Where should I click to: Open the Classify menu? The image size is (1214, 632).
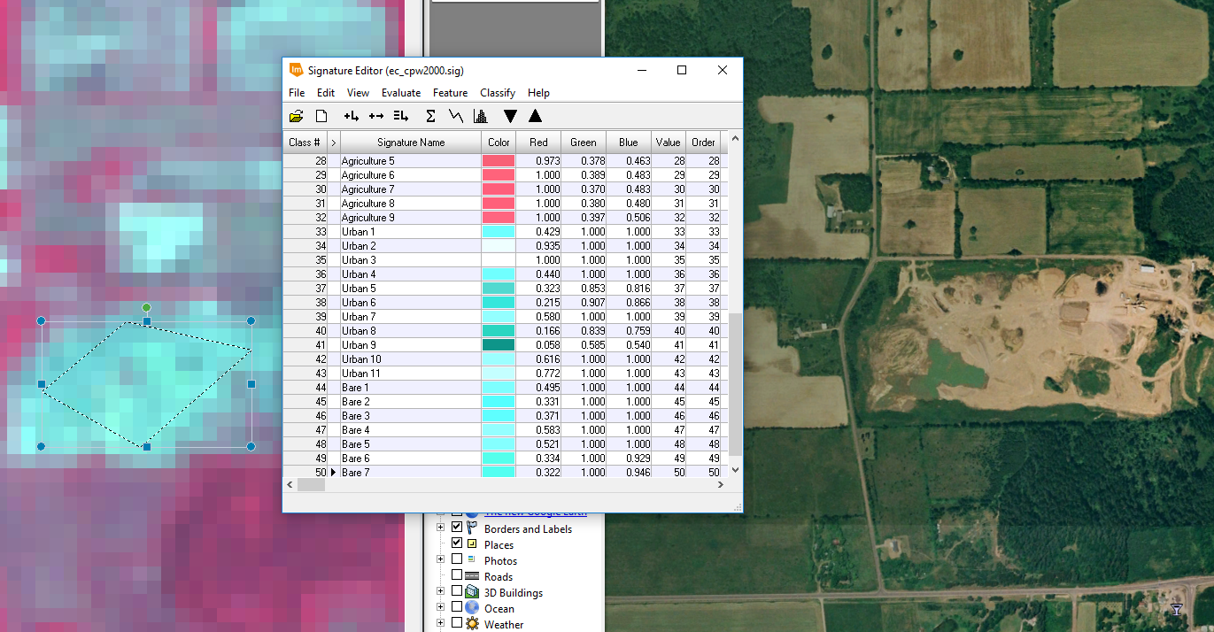[x=497, y=92]
